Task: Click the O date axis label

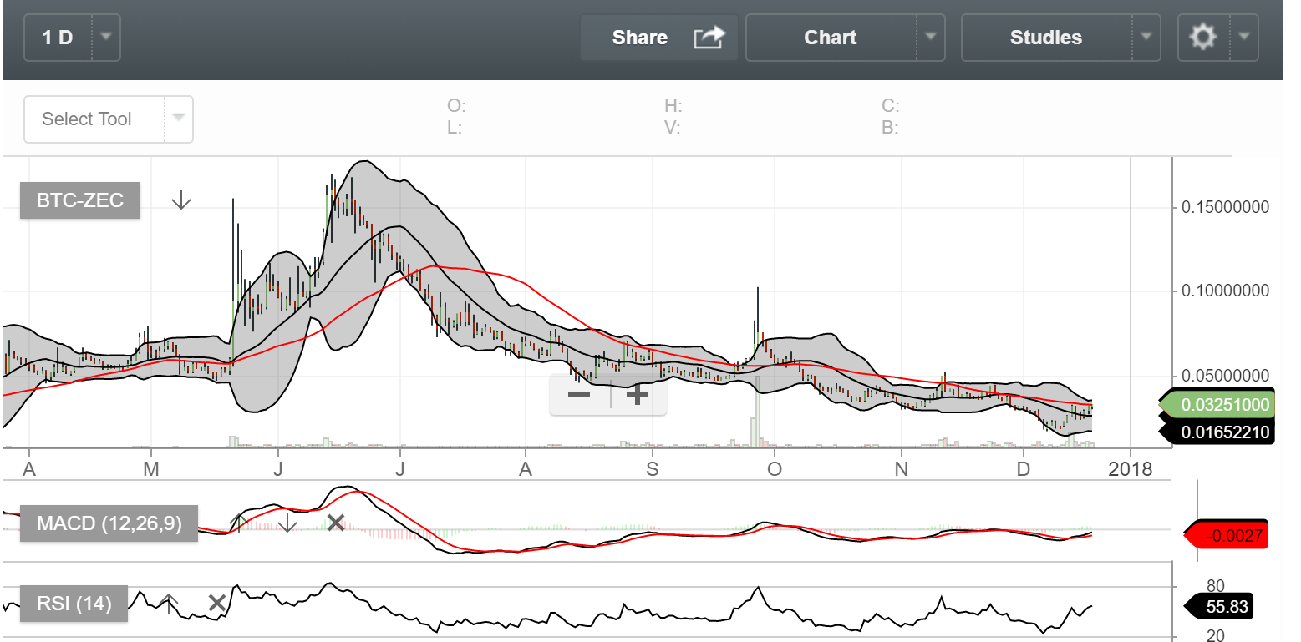Action: tap(775, 468)
